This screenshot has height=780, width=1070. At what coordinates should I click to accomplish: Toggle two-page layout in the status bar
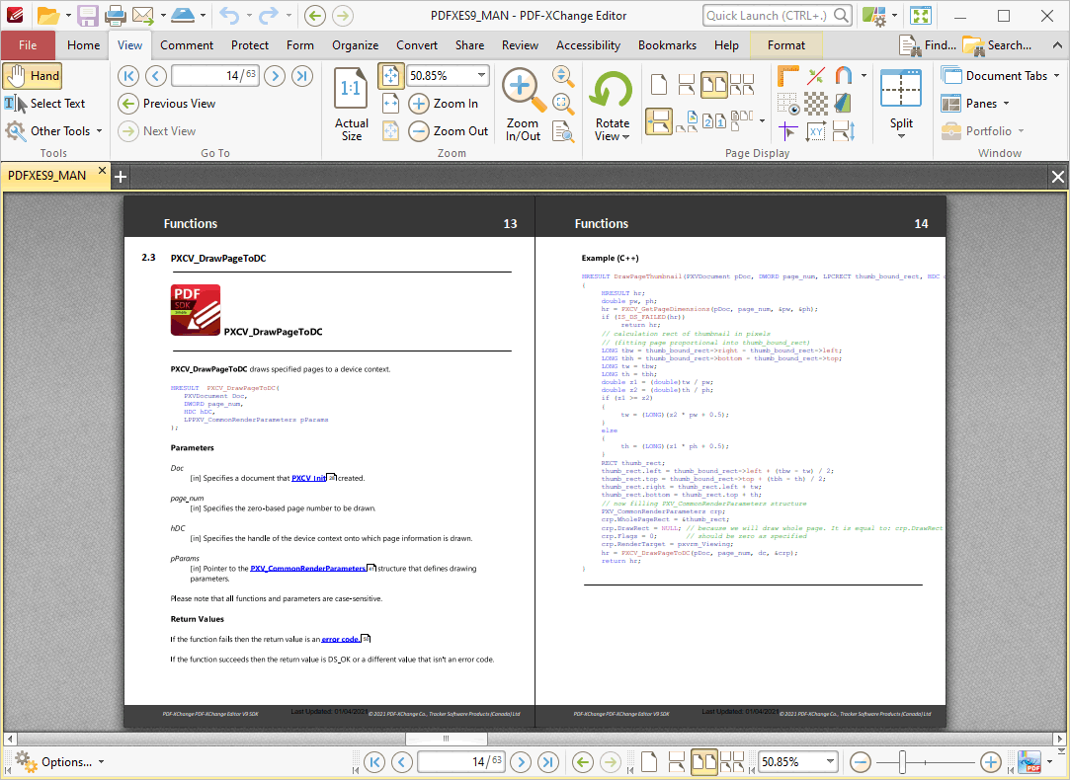pyautogui.click(x=703, y=762)
